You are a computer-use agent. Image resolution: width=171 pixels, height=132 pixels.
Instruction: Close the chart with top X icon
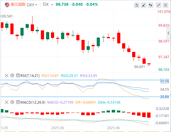click(166, 5)
